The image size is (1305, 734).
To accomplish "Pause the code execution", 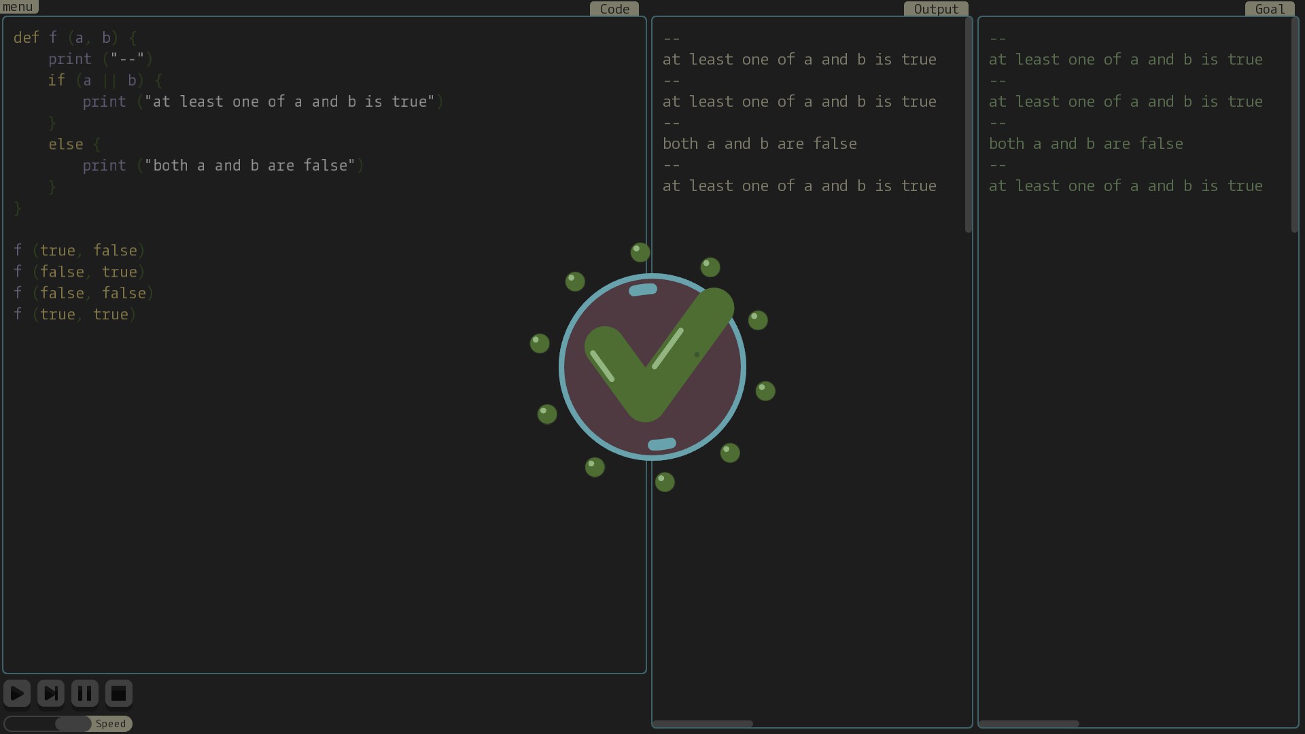I will (x=85, y=693).
